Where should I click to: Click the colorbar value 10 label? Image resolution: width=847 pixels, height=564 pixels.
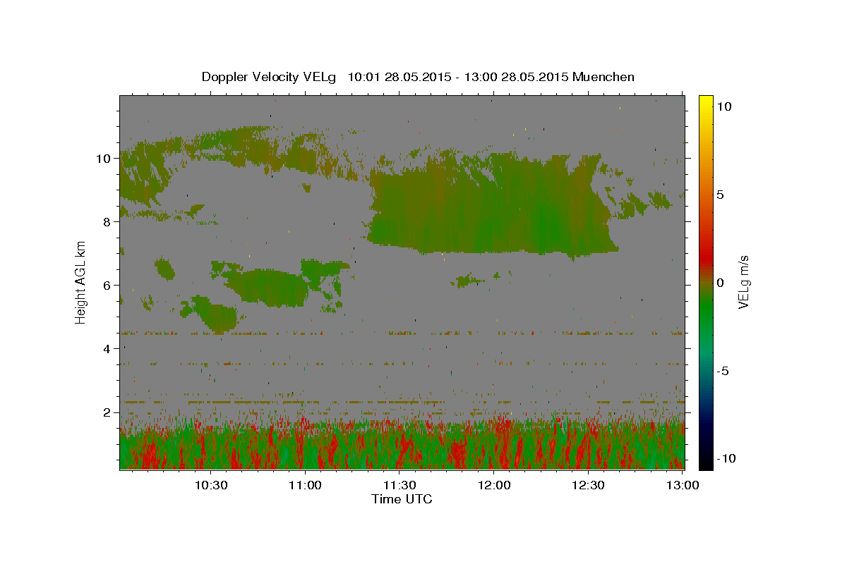(724, 106)
